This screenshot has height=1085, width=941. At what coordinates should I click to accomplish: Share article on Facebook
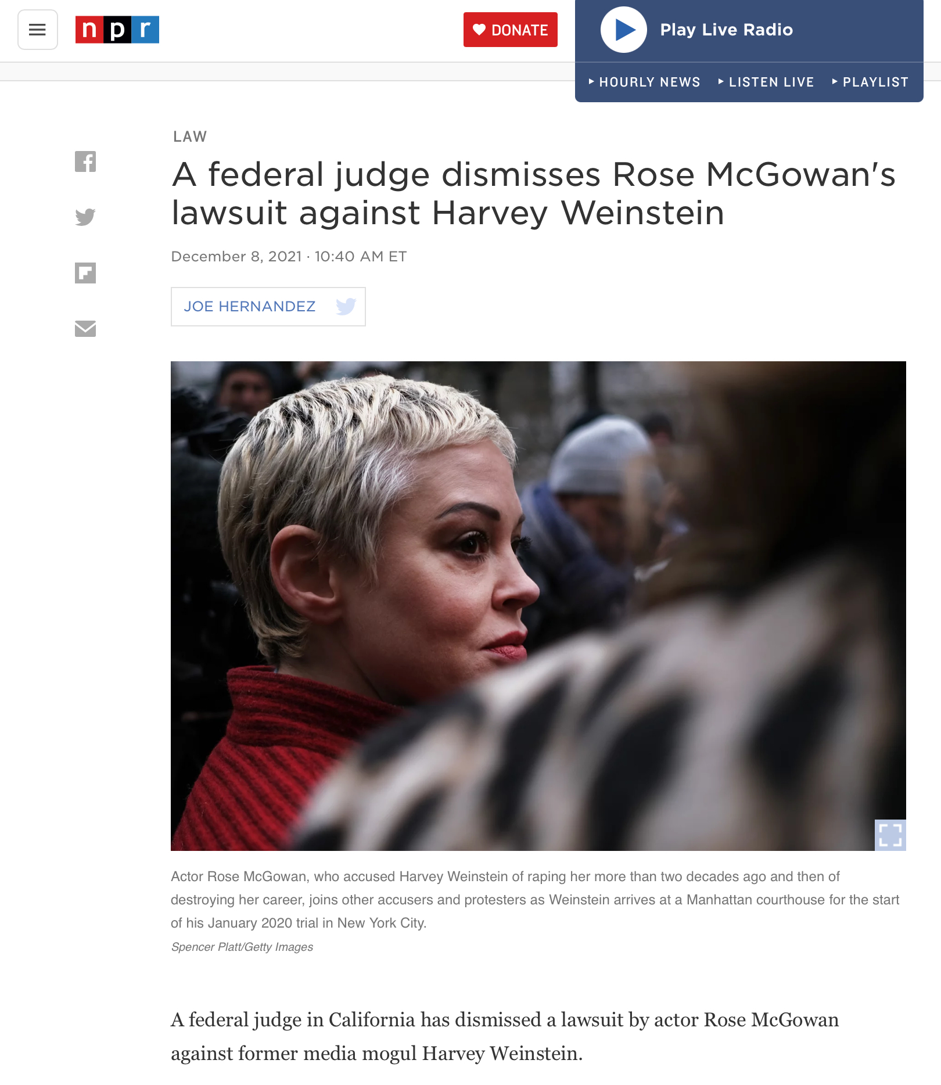click(x=85, y=161)
